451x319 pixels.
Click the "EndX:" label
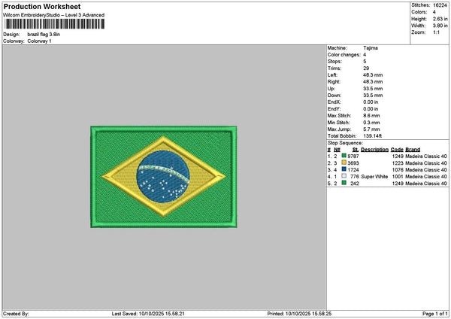[334, 102]
